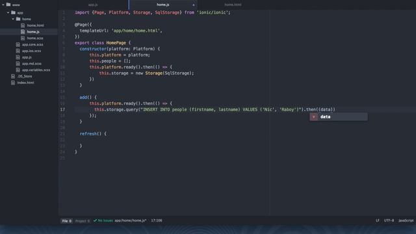
Task: Open home.html in the tree view
Action: [x=35, y=25]
